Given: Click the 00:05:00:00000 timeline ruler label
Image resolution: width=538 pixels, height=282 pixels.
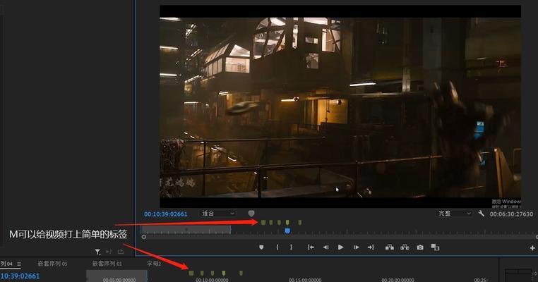Looking at the screenshot, I should pyautogui.click(x=119, y=280).
